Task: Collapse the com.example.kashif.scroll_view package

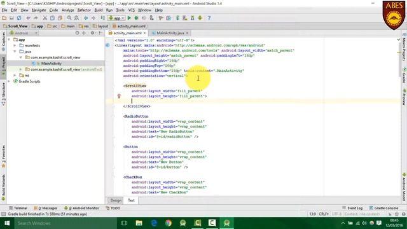Action: point(21,57)
